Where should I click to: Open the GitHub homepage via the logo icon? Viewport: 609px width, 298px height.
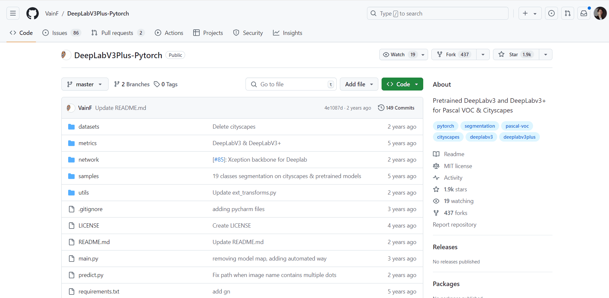point(32,13)
